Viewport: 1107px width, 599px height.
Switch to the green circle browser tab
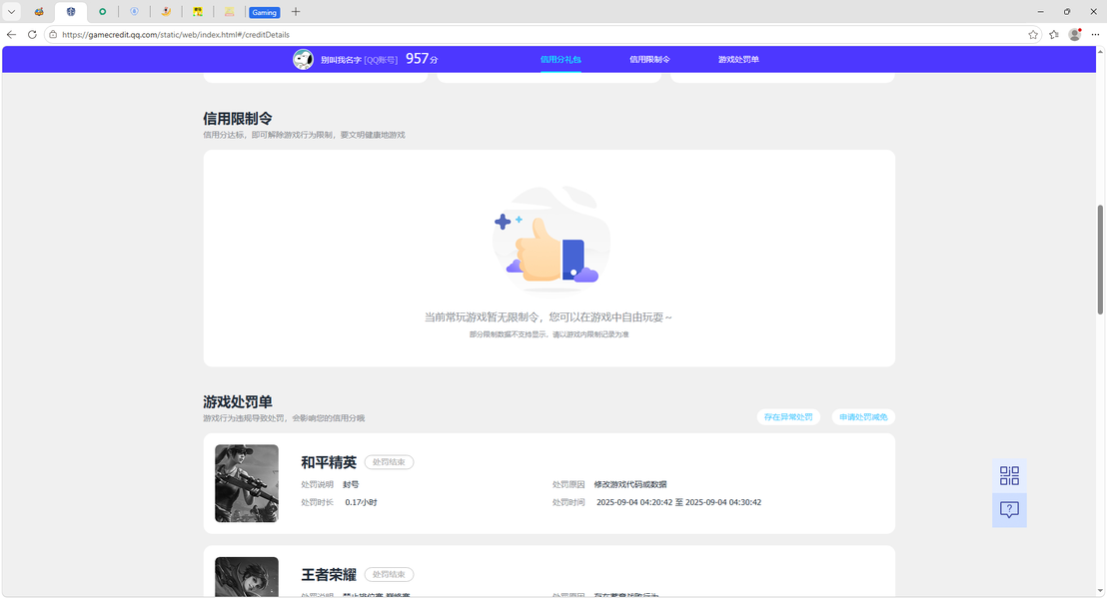coord(102,12)
